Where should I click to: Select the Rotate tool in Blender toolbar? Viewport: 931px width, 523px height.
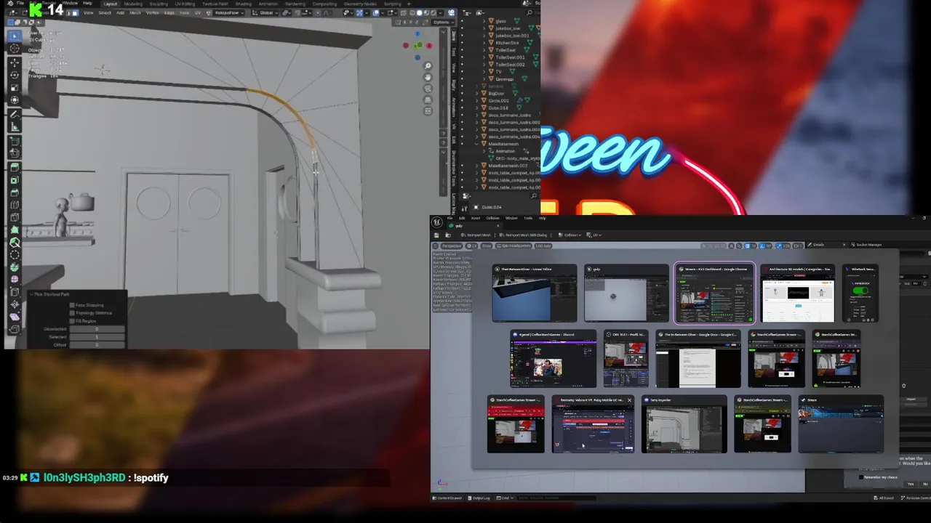click(x=15, y=75)
